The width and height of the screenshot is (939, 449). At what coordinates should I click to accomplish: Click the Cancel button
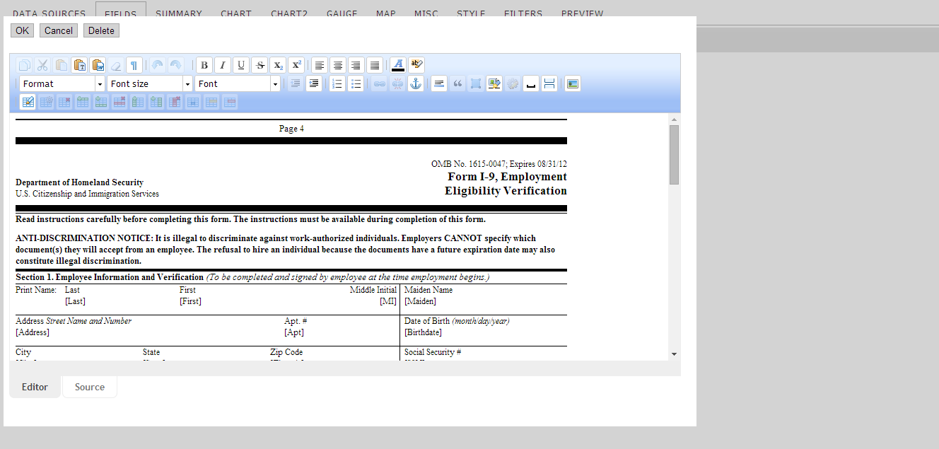coord(59,30)
